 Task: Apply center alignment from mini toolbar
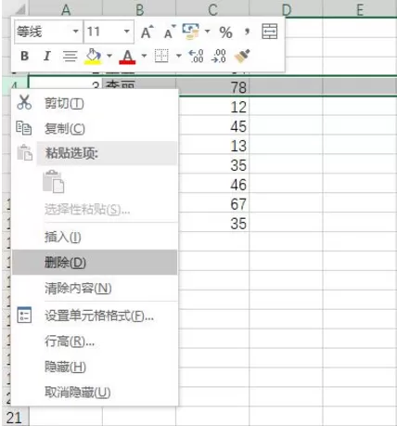[x=70, y=57]
